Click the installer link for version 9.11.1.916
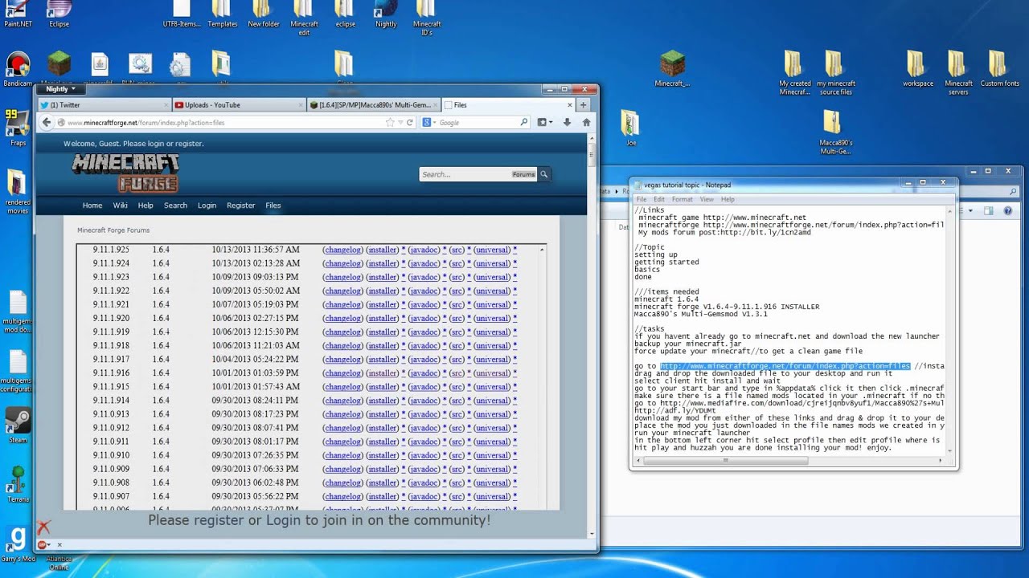Image resolution: width=1029 pixels, height=578 pixels. [383, 373]
